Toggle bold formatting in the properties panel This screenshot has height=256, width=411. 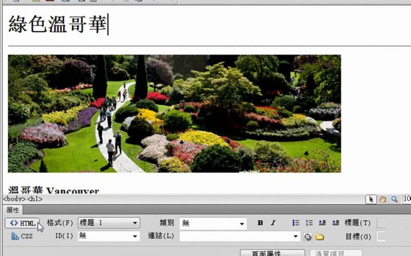[x=260, y=223]
